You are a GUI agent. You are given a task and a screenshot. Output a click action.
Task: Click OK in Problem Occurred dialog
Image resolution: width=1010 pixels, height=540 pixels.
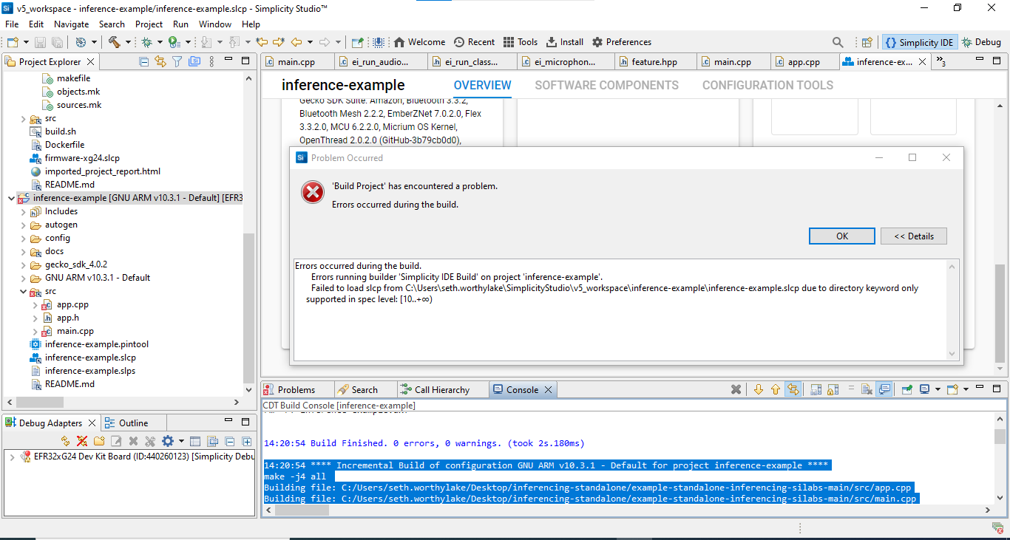[x=842, y=236]
